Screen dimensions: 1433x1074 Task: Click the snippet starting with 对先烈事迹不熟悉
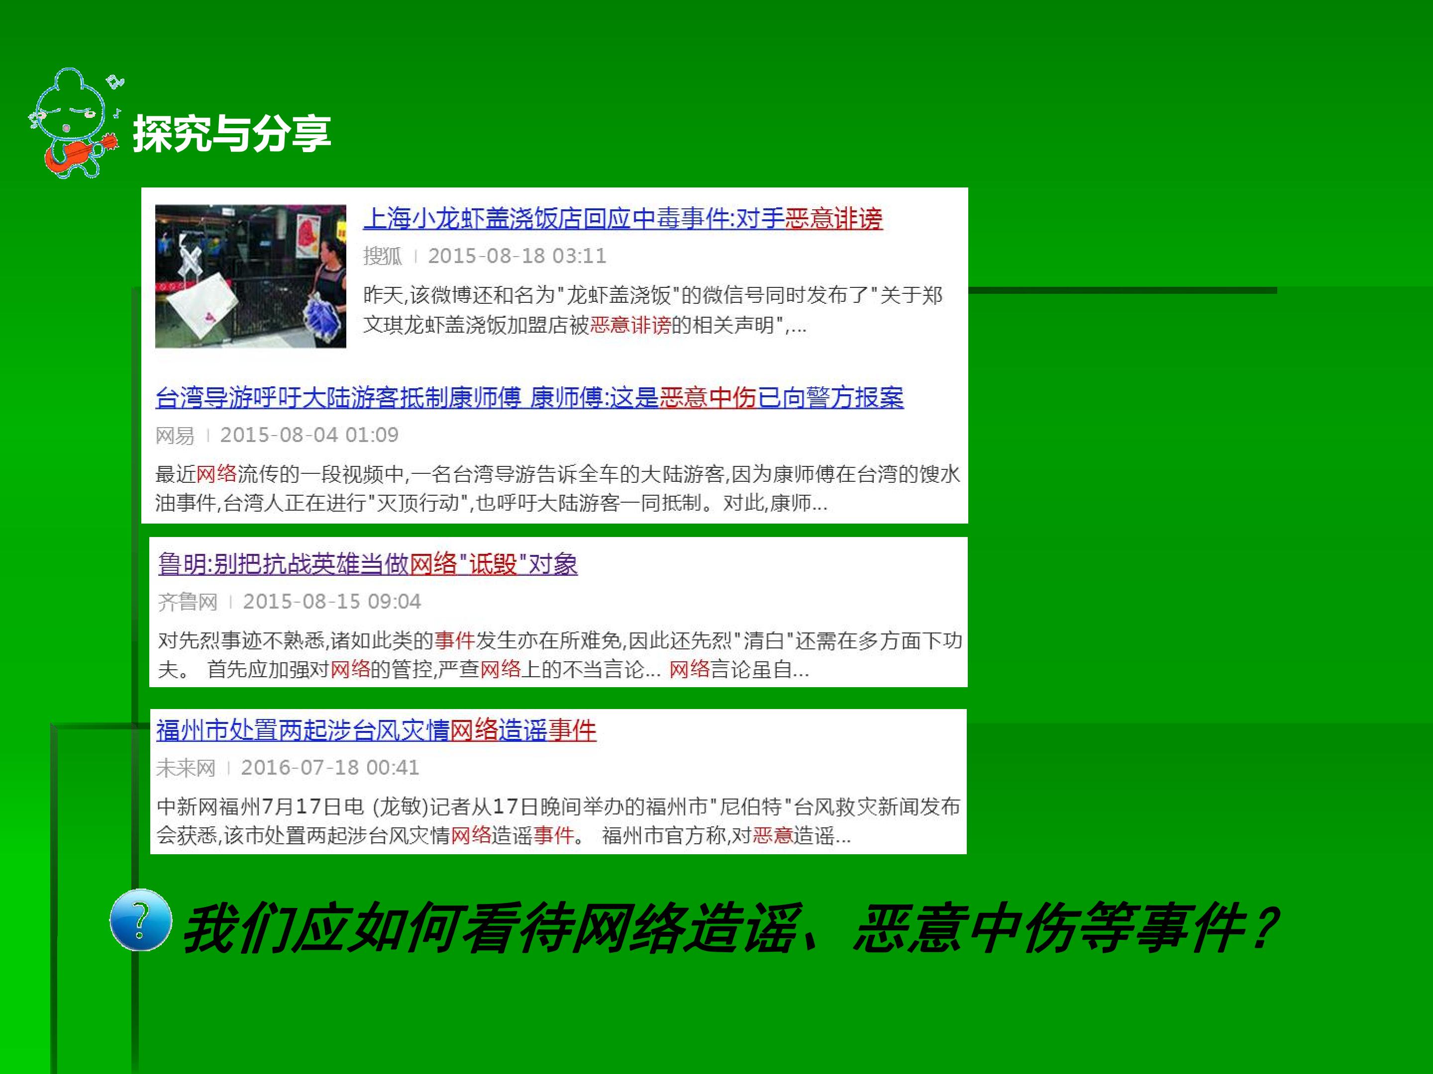coord(560,654)
